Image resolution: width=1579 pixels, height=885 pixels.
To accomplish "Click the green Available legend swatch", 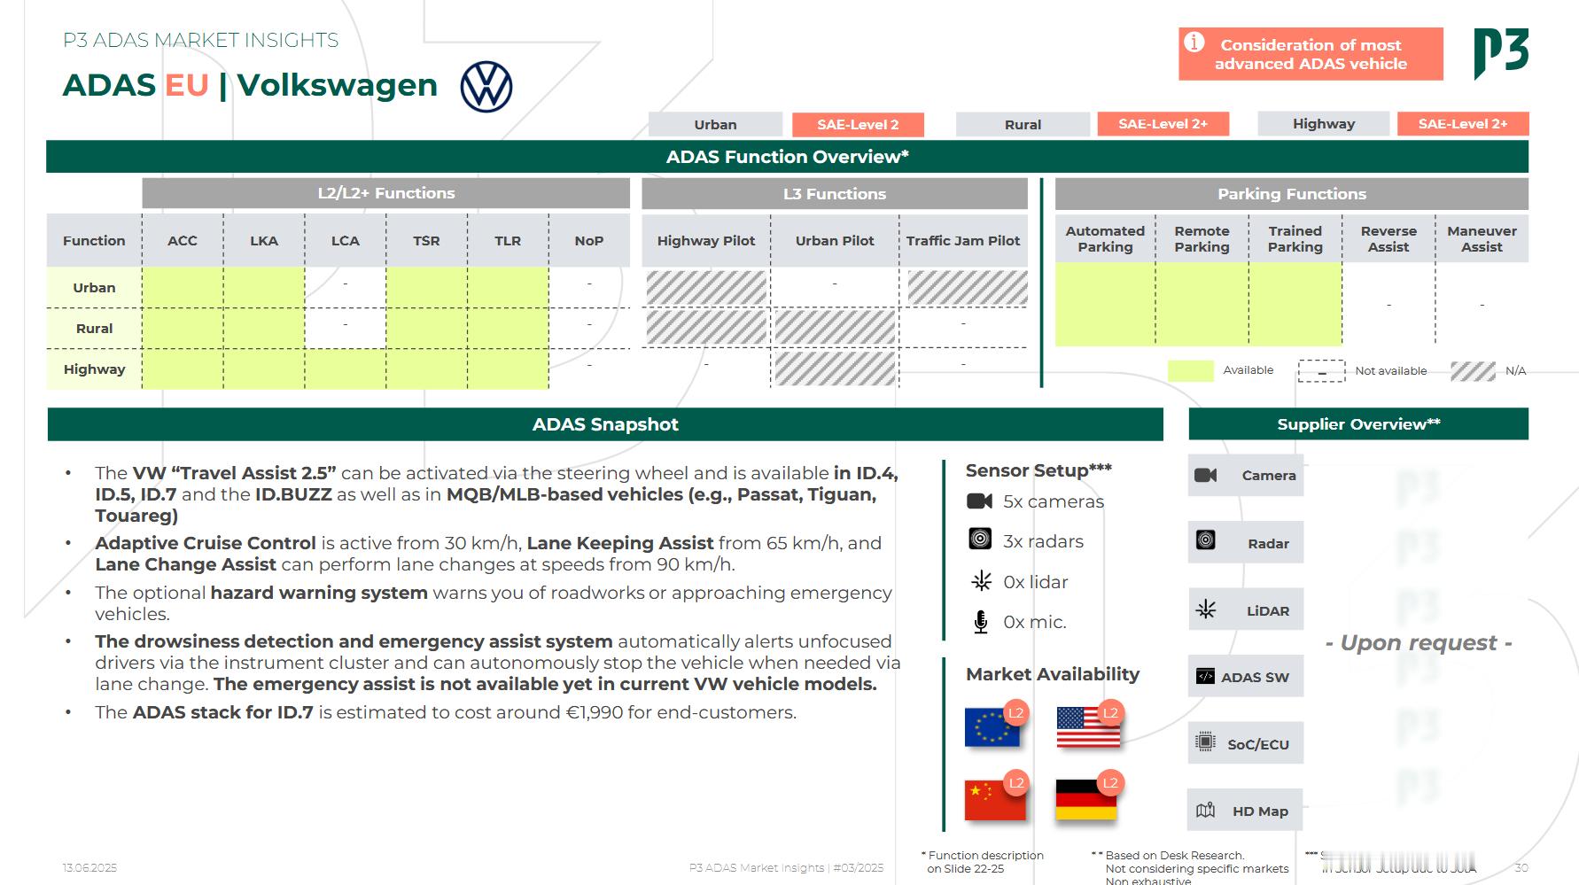I will (1190, 370).
